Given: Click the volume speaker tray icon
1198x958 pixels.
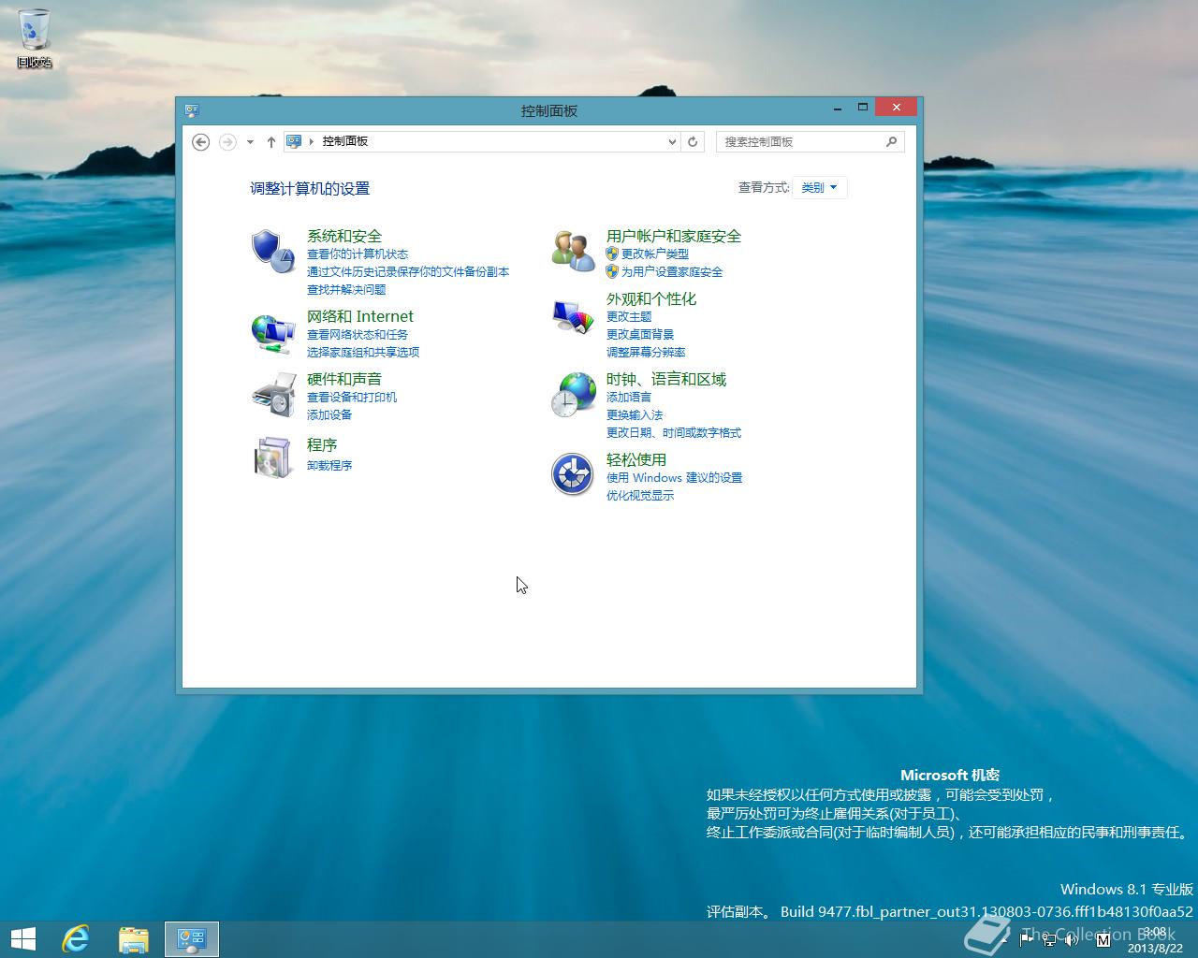Looking at the screenshot, I should coord(1072,939).
